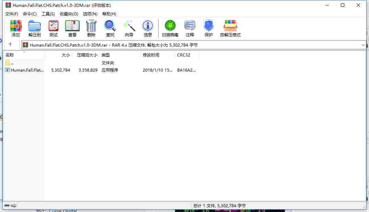
Task: Open the 选项(N) menu
Action: [x=90, y=14]
